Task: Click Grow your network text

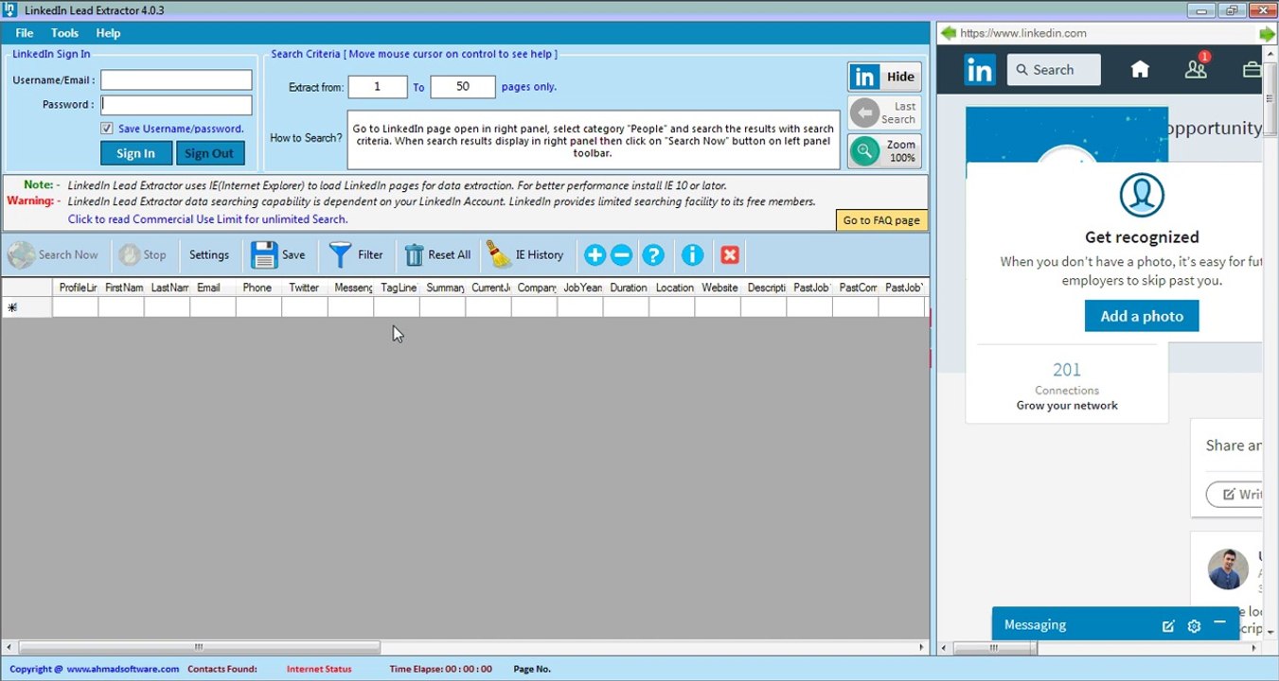Action: 1067,406
